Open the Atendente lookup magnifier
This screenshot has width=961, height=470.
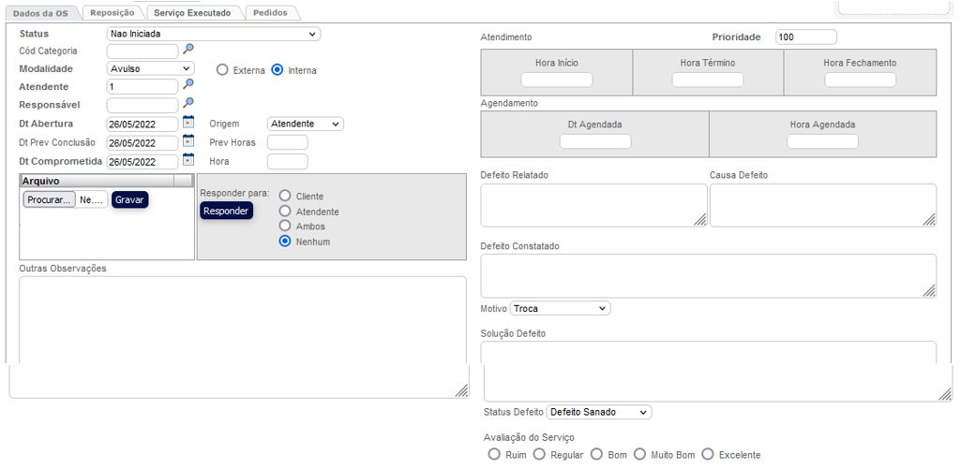(188, 84)
